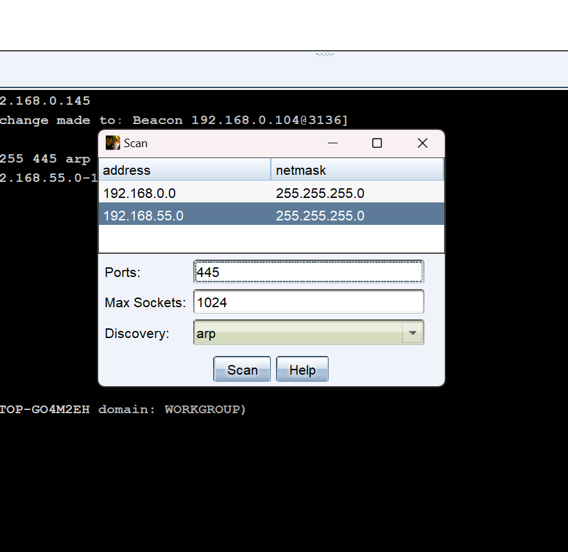The width and height of the screenshot is (568, 552).
Task: Focus the Ports input field
Action: (x=308, y=272)
